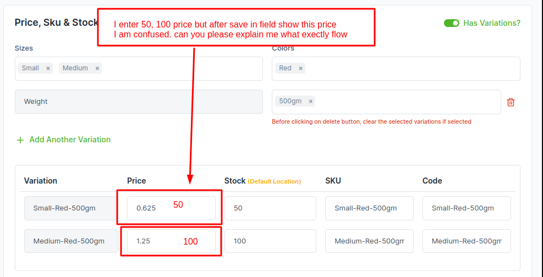Remove the Red color tag
The height and width of the screenshot is (277, 543).
(x=300, y=69)
